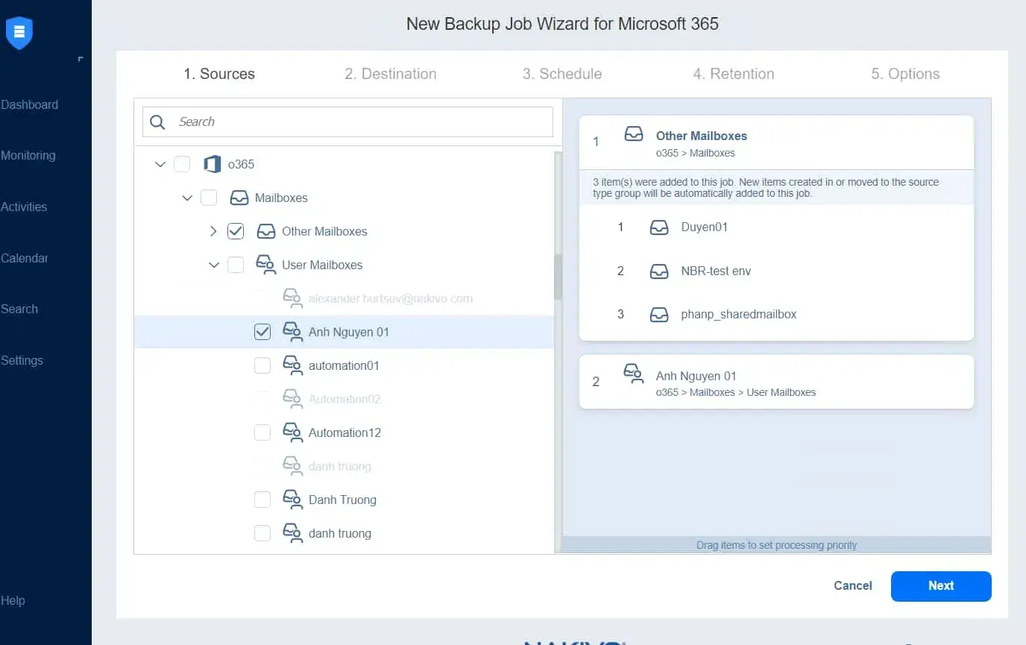Click the Other Mailboxes icon in the tree
Viewport: 1026px width, 645px height.
266,231
